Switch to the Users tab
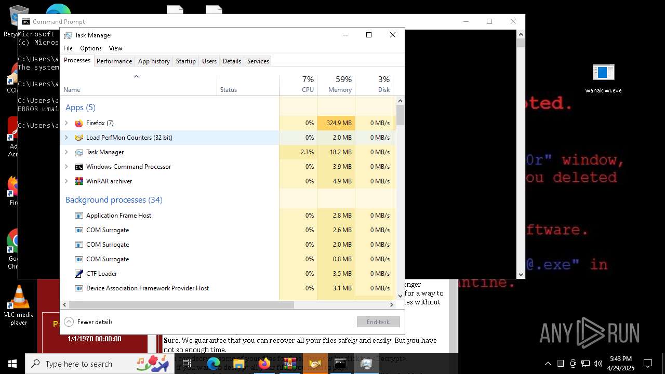The image size is (665, 374). [209, 61]
